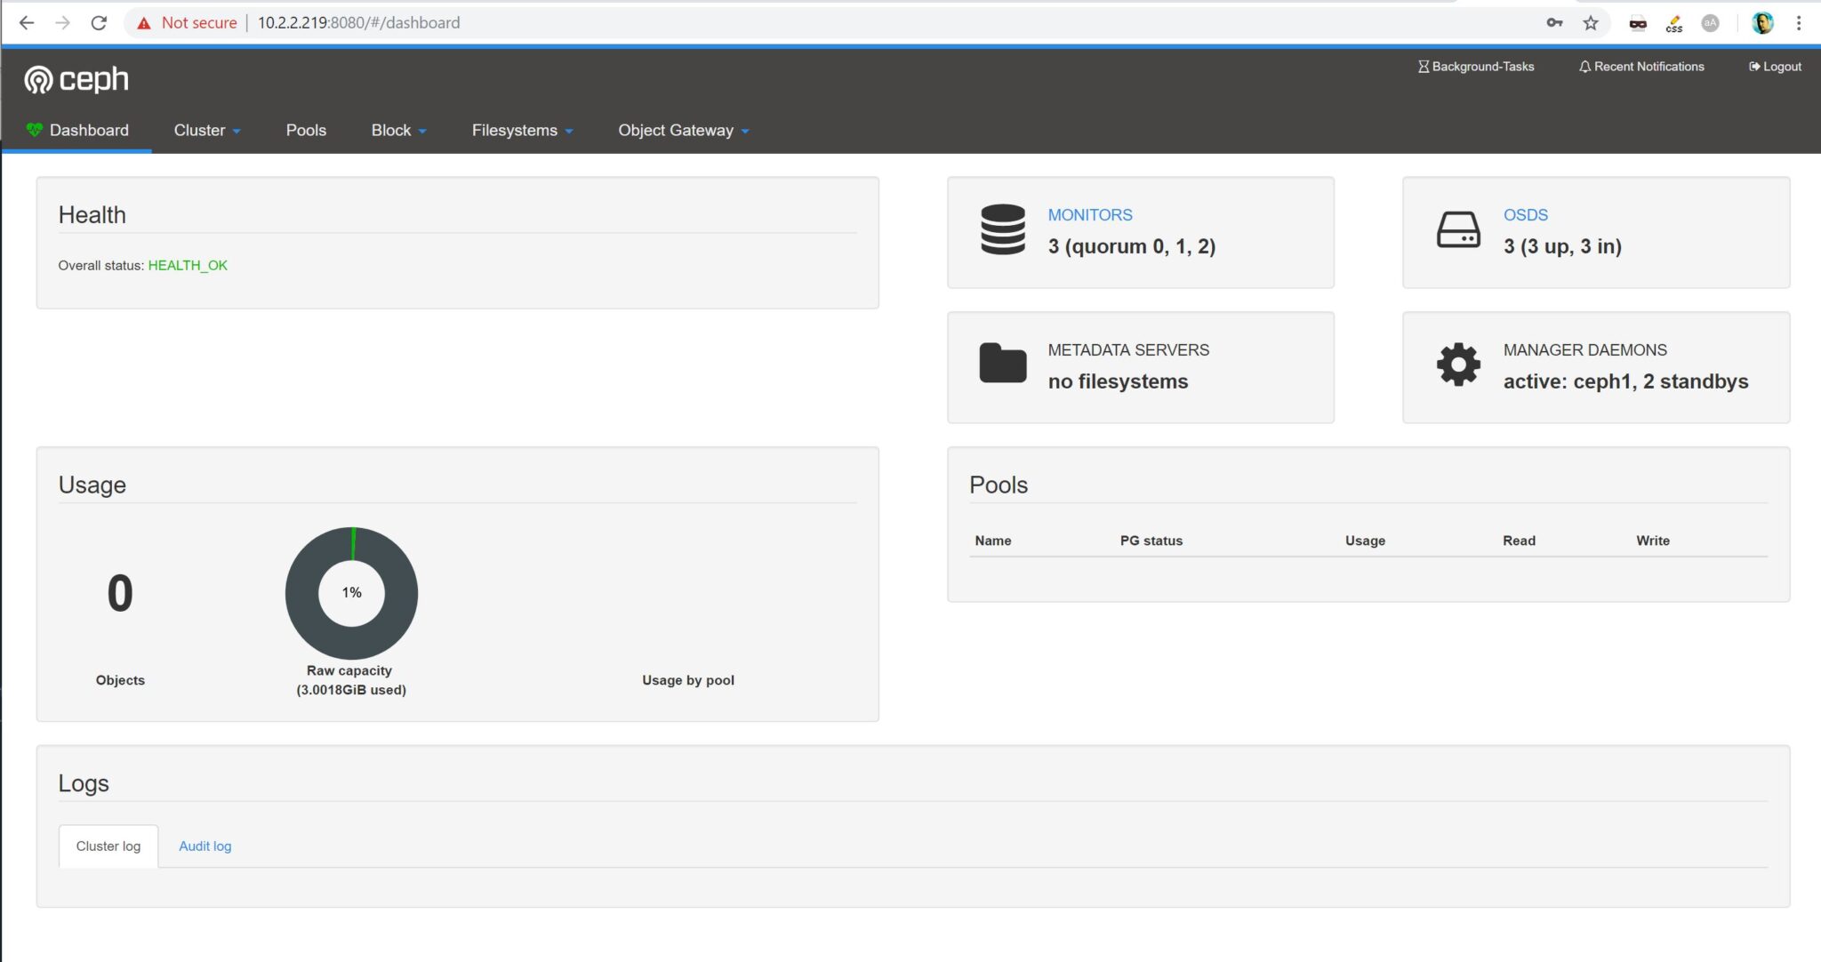Click the browser address bar URL
The height and width of the screenshot is (962, 1821).
[x=356, y=22]
